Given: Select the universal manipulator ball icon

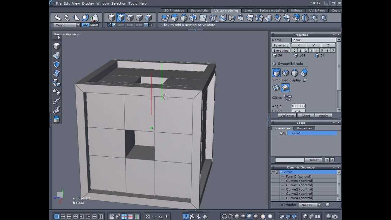Looking at the screenshot, I should (85, 18).
